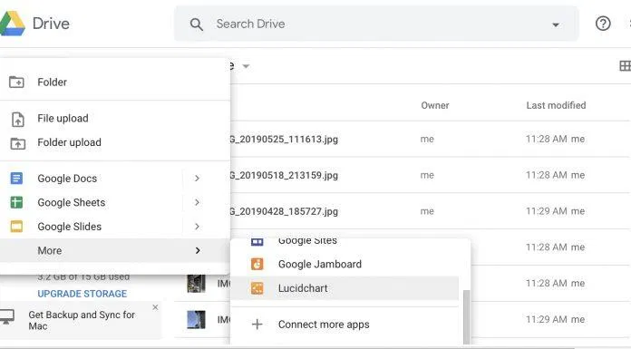Click the Google Jamboard icon

pyautogui.click(x=257, y=264)
